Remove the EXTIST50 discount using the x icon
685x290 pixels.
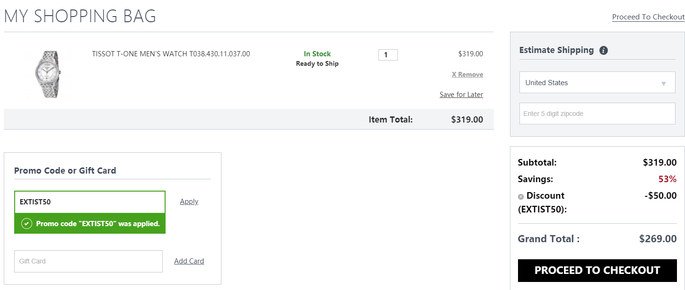tap(521, 196)
